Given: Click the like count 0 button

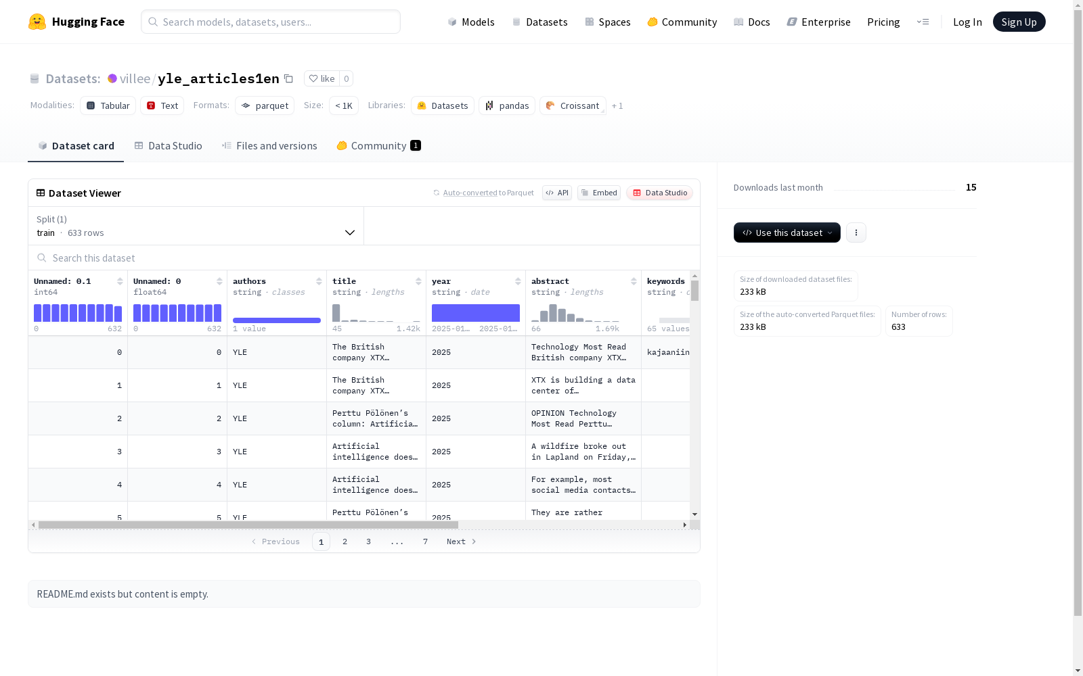Looking at the screenshot, I should click(347, 78).
